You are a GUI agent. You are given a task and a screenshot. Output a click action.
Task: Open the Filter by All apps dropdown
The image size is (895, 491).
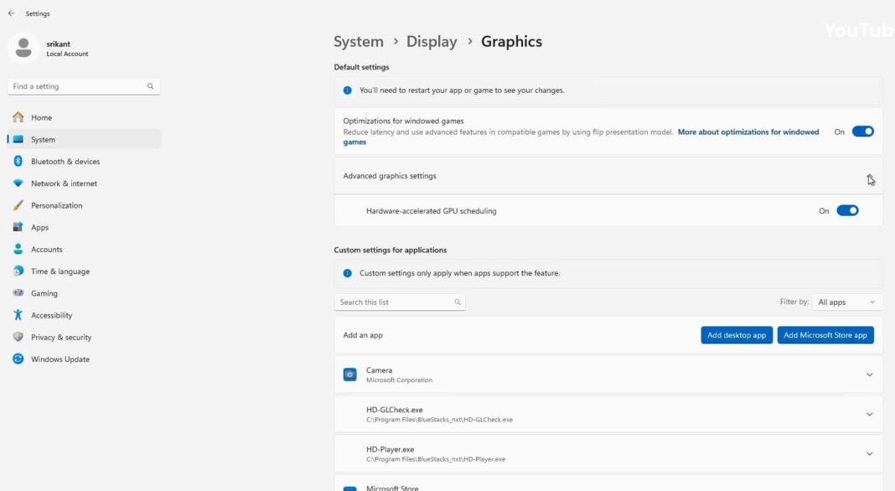846,302
